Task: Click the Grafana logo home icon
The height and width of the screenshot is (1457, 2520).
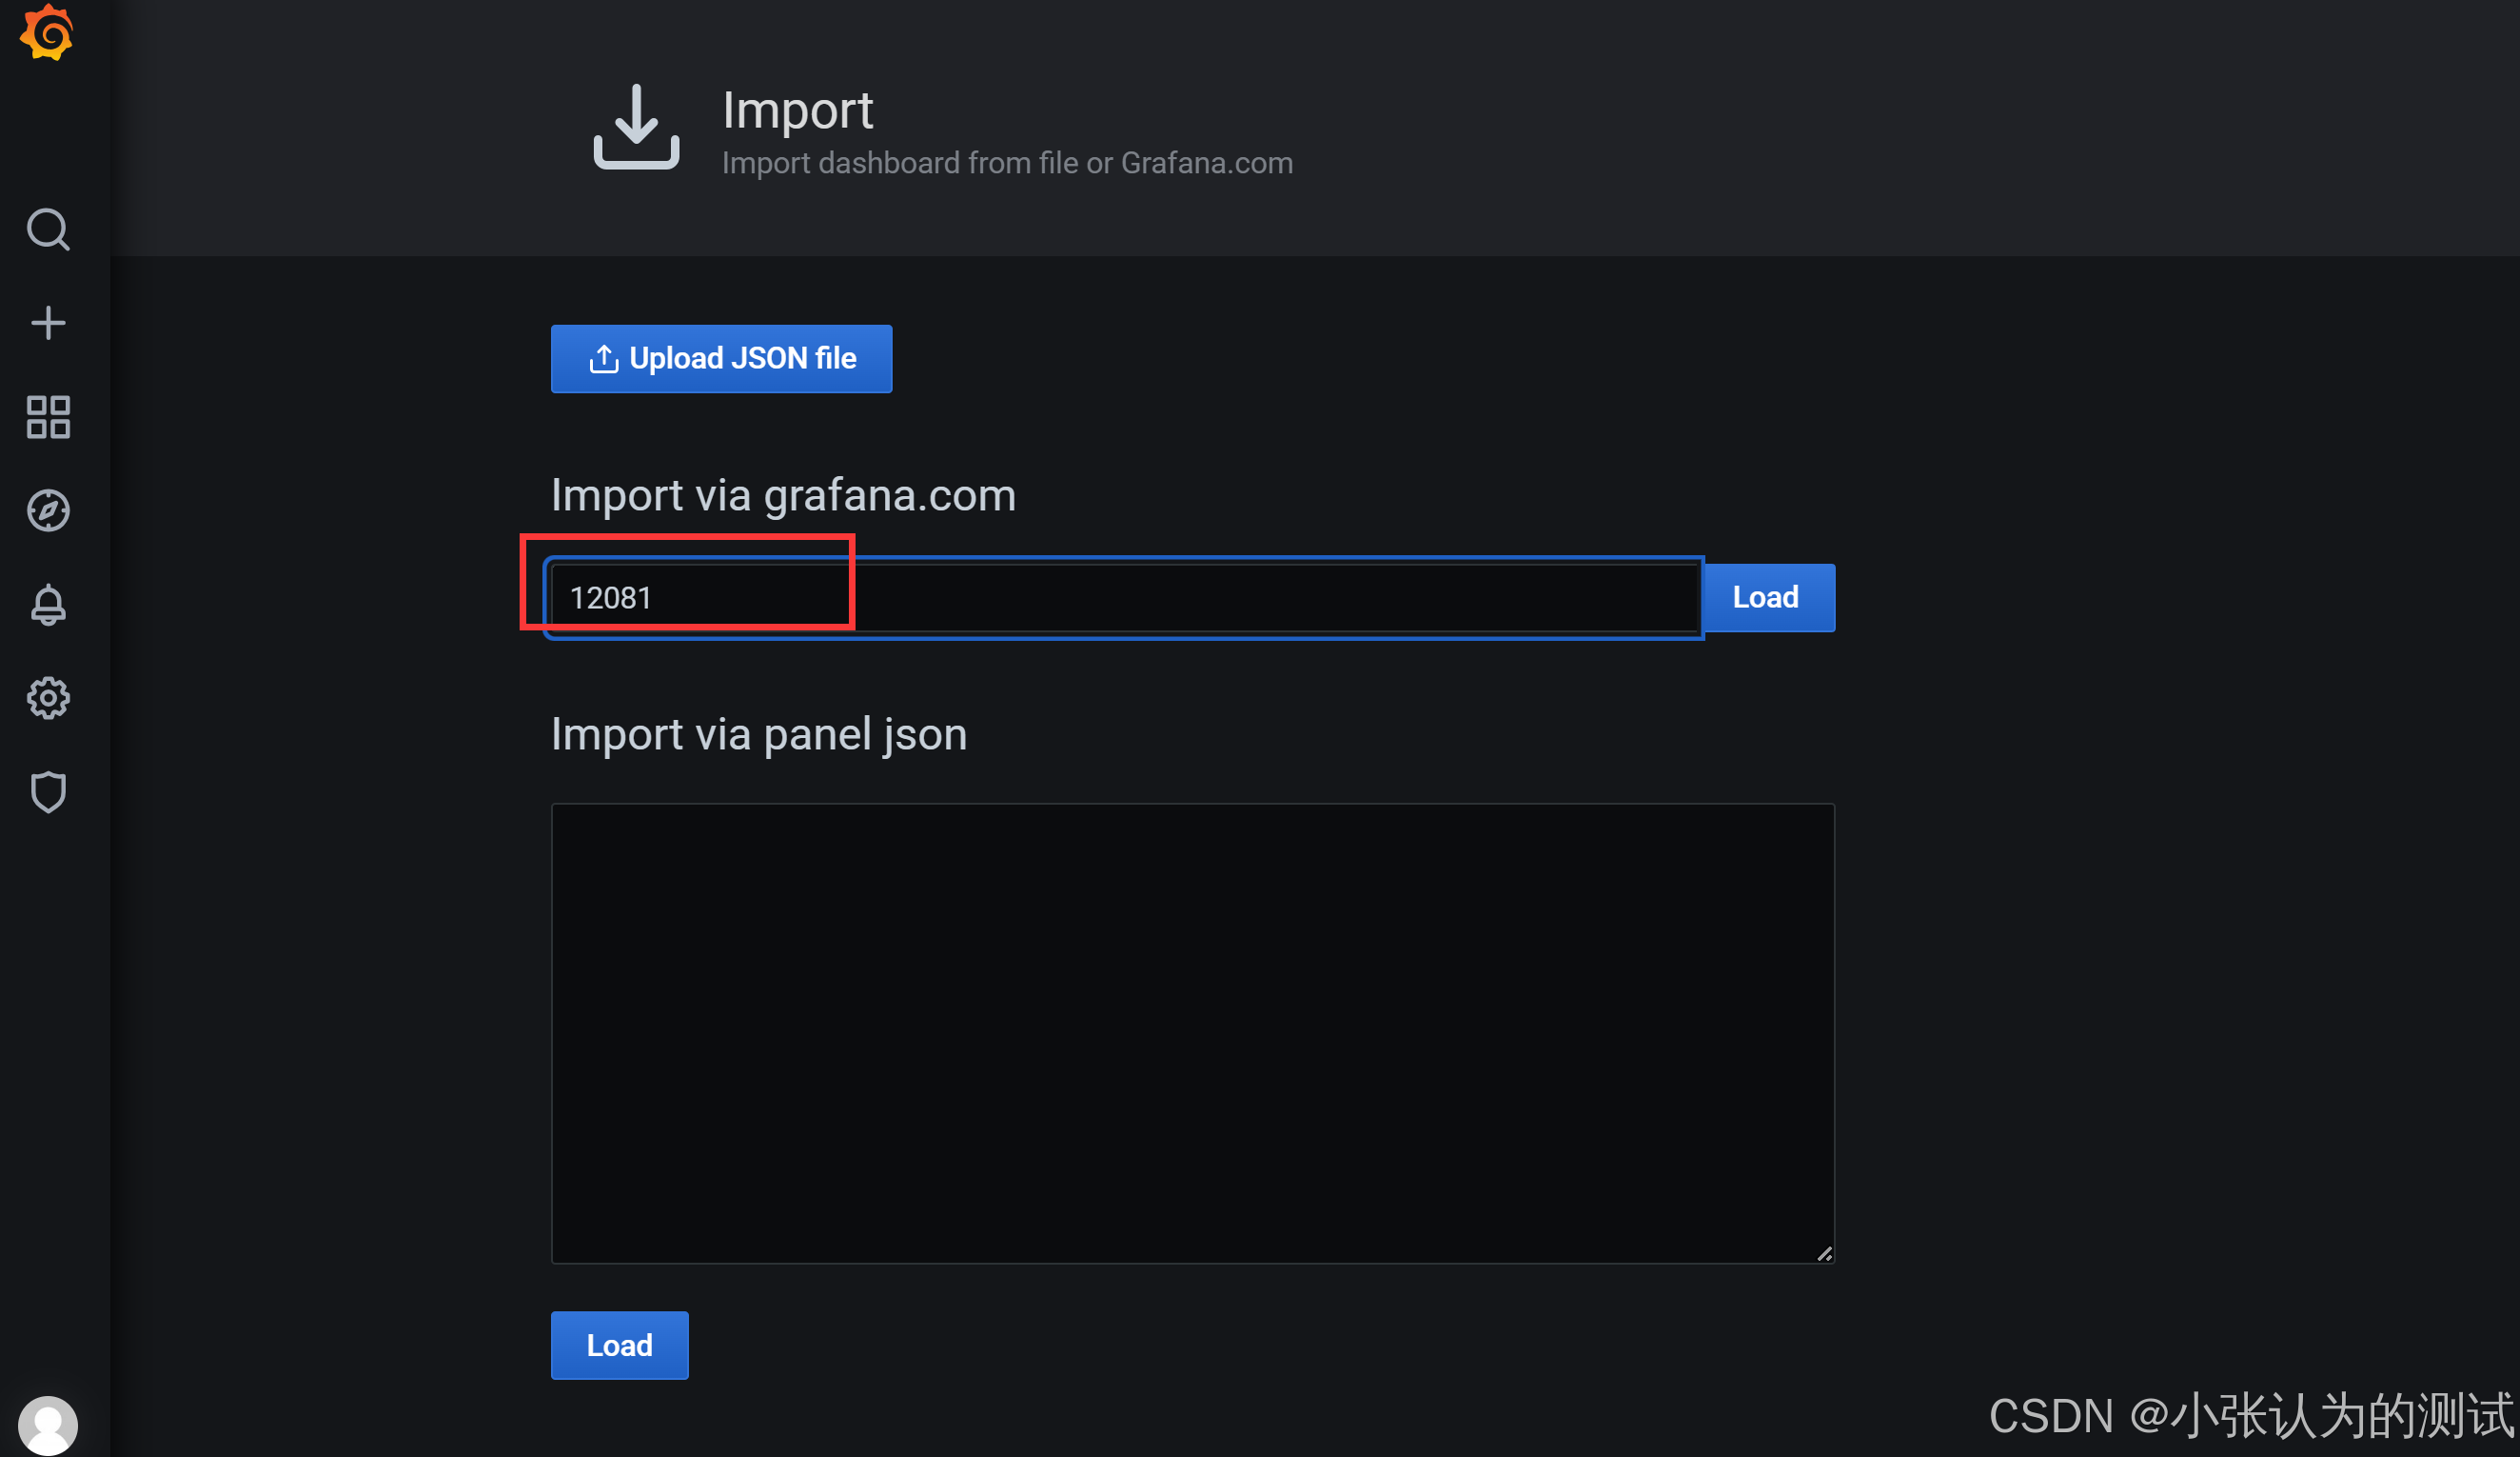Action: click(x=47, y=33)
